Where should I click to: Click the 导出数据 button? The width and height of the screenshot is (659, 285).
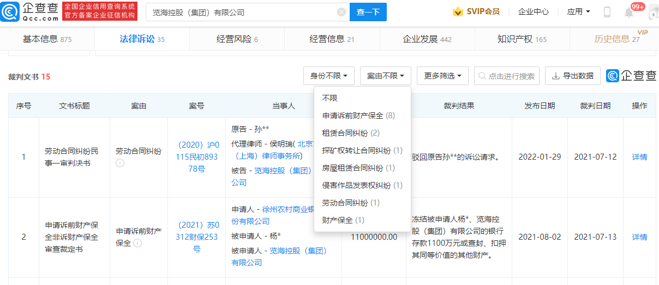click(573, 76)
